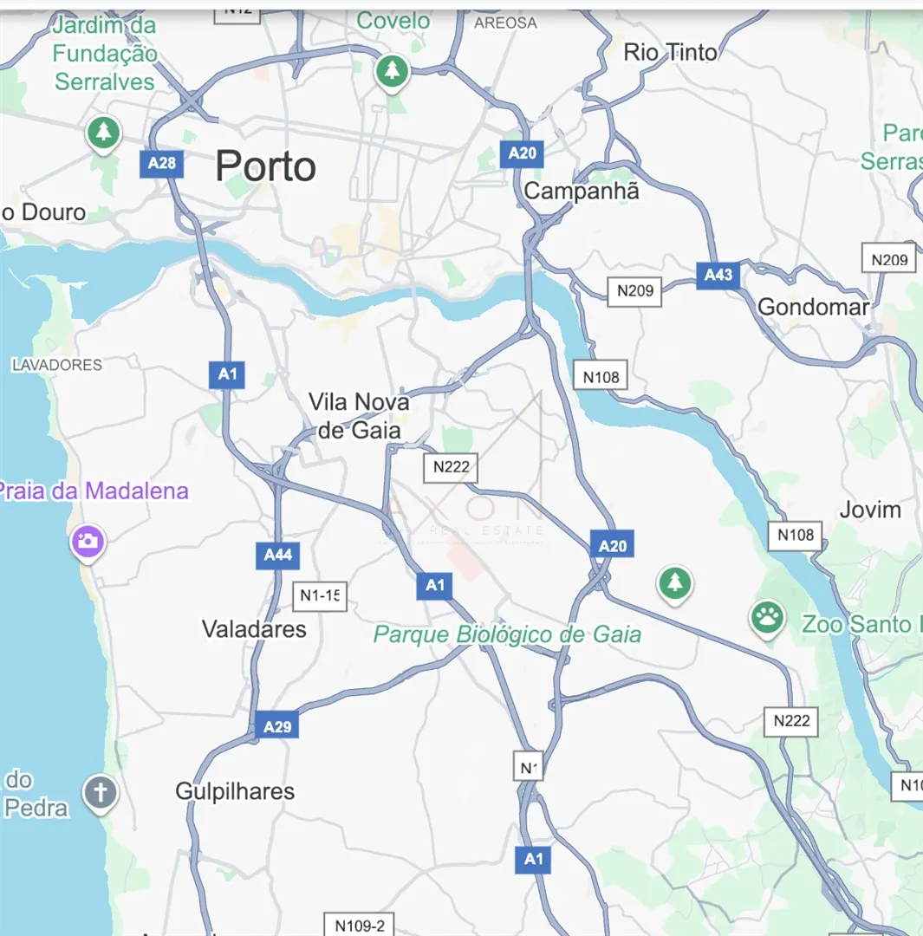Viewport: 923px width, 936px height.
Task: Click the Valadares place label
Action: pyautogui.click(x=254, y=629)
